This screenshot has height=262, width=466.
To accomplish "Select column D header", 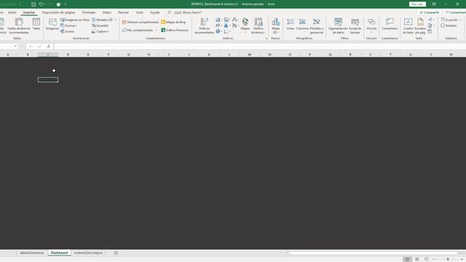I will pos(68,55).
